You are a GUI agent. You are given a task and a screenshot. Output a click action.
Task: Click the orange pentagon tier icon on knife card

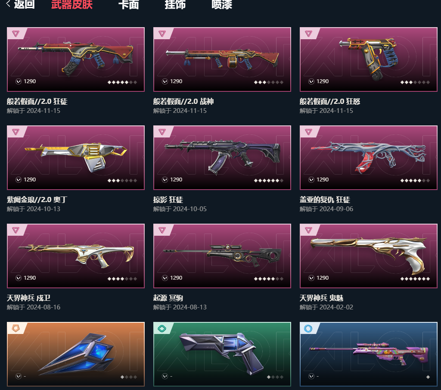click(16, 328)
